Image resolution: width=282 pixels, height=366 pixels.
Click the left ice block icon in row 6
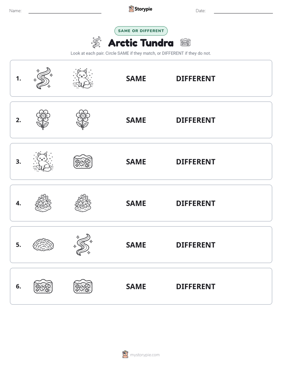point(43,286)
